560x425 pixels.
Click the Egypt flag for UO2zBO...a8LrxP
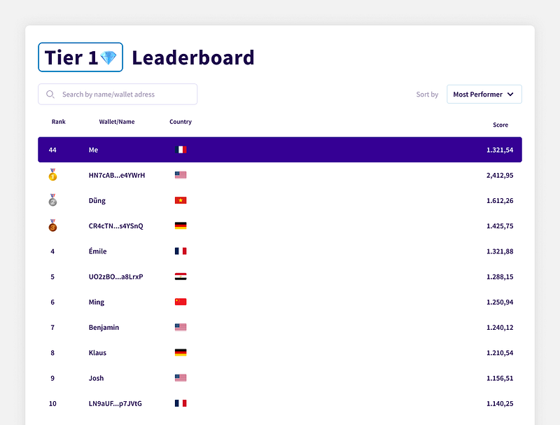coord(181,277)
